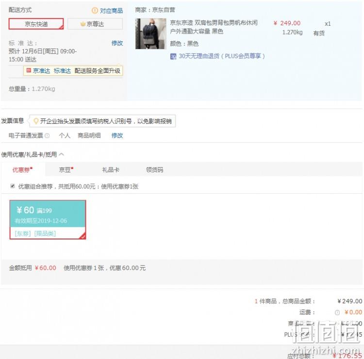Screen dimensions: 364x359
Task: Modify the invoice information
Action: click(x=117, y=136)
